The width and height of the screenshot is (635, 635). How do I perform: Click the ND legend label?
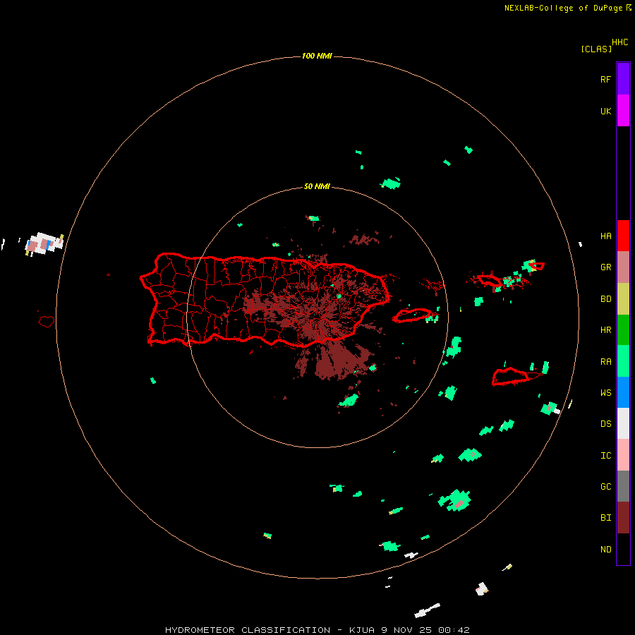click(x=605, y=550)
